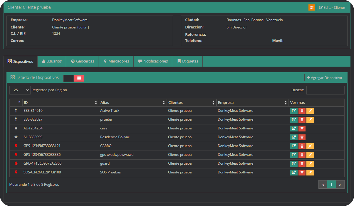Delete the AL-1234234 casa device
This screenshot has height=206, width=354.
coord(302,129)
